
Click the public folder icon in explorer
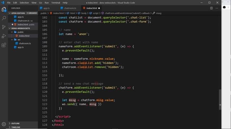pos(15,32)
